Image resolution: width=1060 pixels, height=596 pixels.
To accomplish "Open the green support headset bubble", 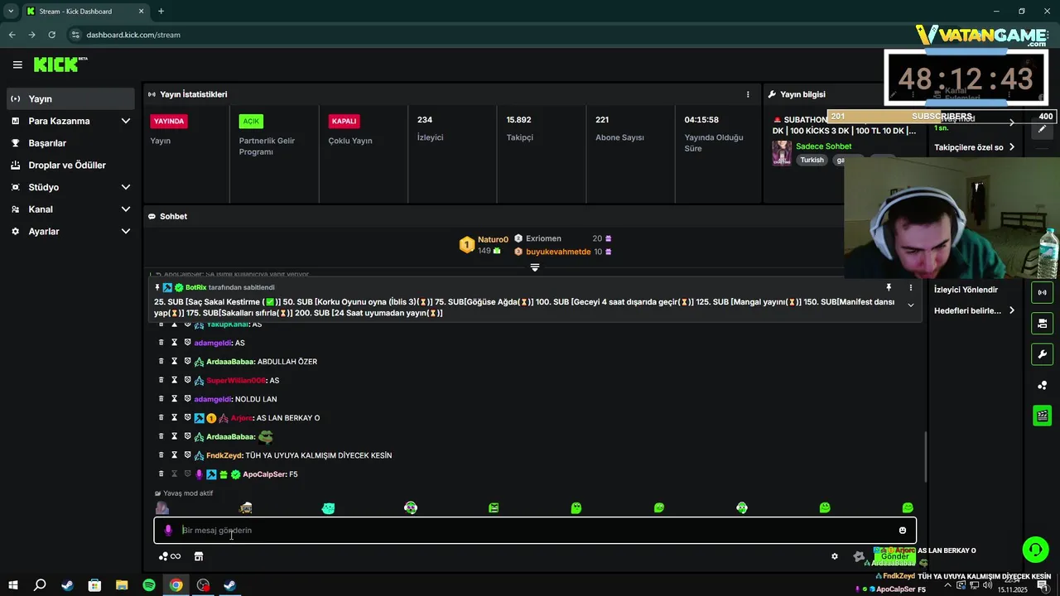I will 1034,550.
